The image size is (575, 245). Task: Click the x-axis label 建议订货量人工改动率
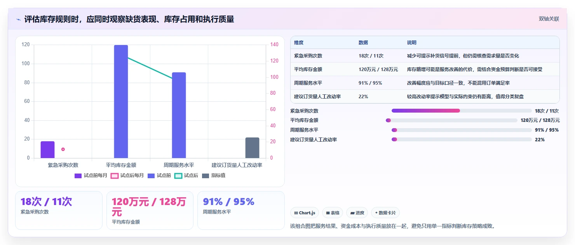pyautogui.click(x=237, y=165)
